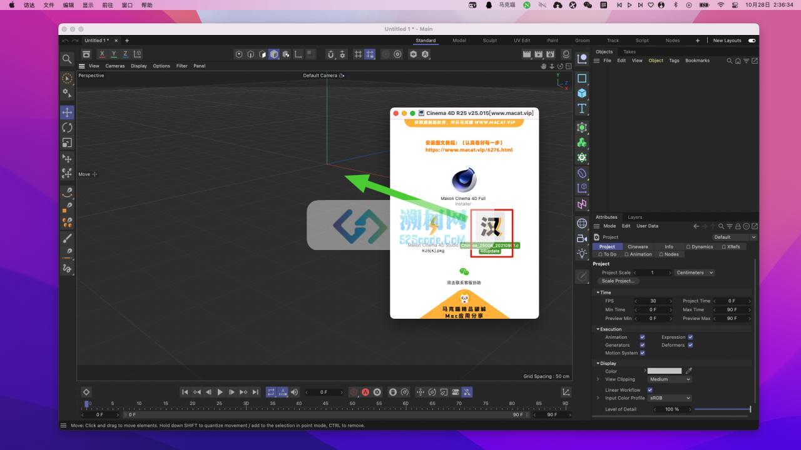The image size is (801, 450).
Task: Lock the Y axis
Action: coord(114,54)
